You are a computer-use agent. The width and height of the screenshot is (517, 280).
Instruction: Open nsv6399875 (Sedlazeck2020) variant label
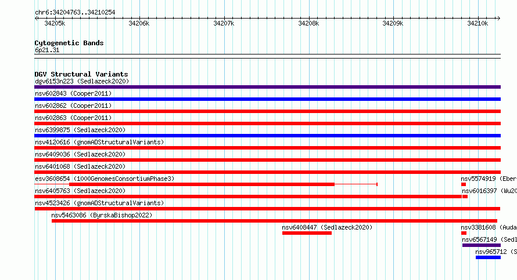point(80,130)
